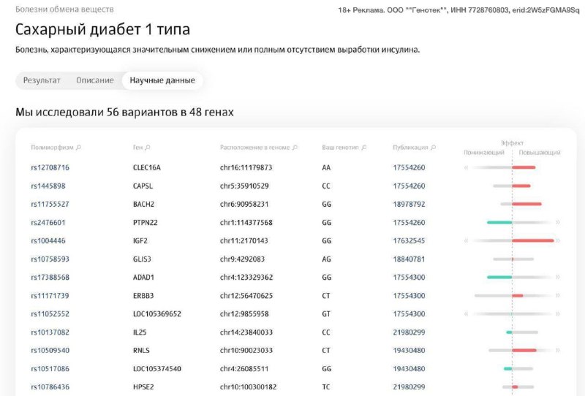Open polymorphism link rs10786436
The height and width of the screenshot is (396, 585).
click(x=50, y=387)
